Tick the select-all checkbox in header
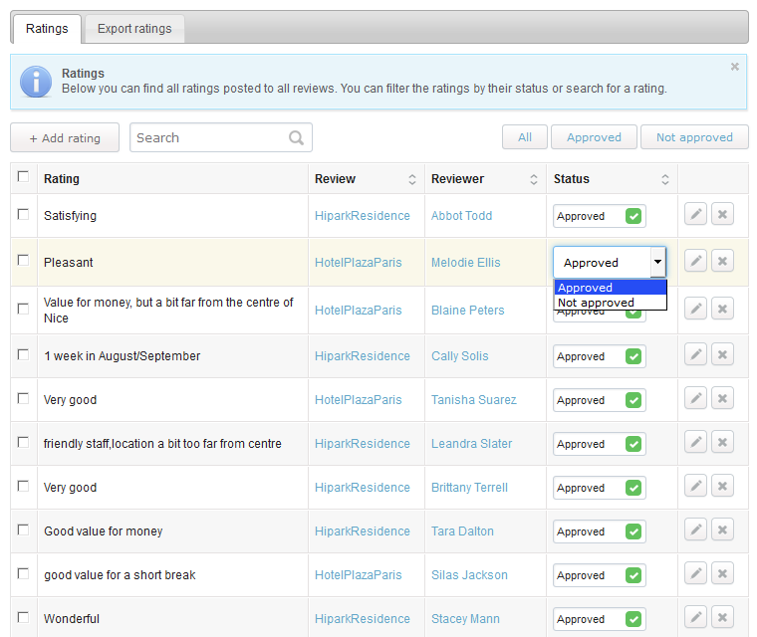 click(23, 176)
